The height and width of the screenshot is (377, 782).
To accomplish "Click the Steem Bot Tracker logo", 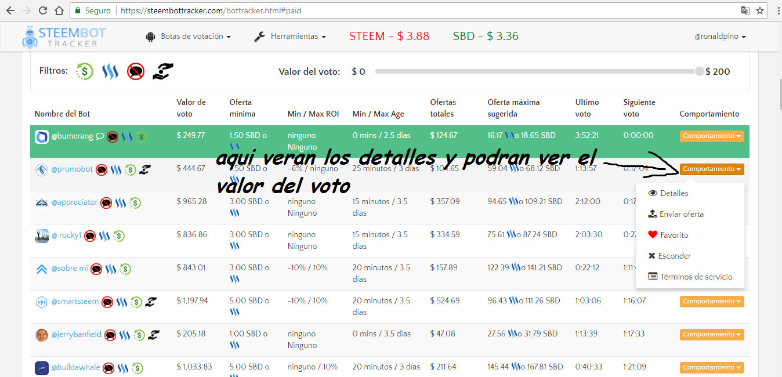I will click(x=64, y=37).
